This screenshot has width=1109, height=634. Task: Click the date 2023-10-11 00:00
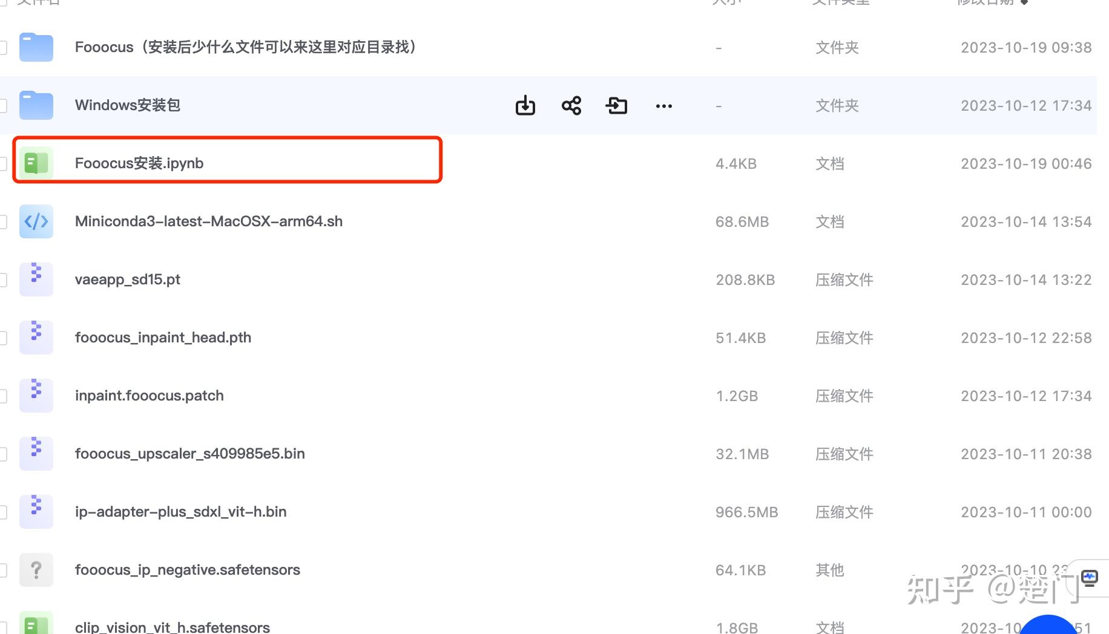1026,512
